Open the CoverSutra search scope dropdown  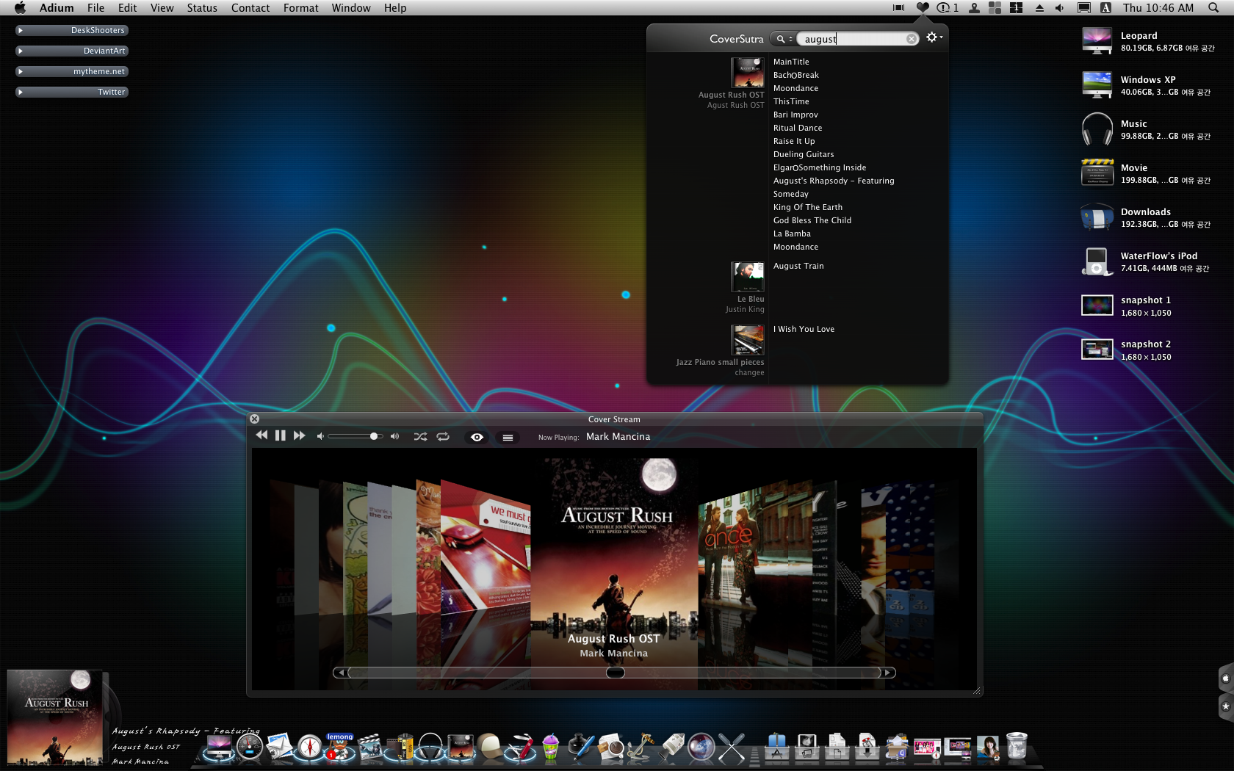click(x=784, y=39)
